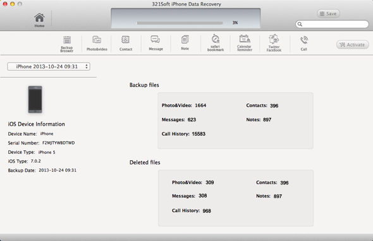Click Backup files Contacts: 396 entry
The image size is (373, 241).
pyautogui.click(x=262, y=105)
